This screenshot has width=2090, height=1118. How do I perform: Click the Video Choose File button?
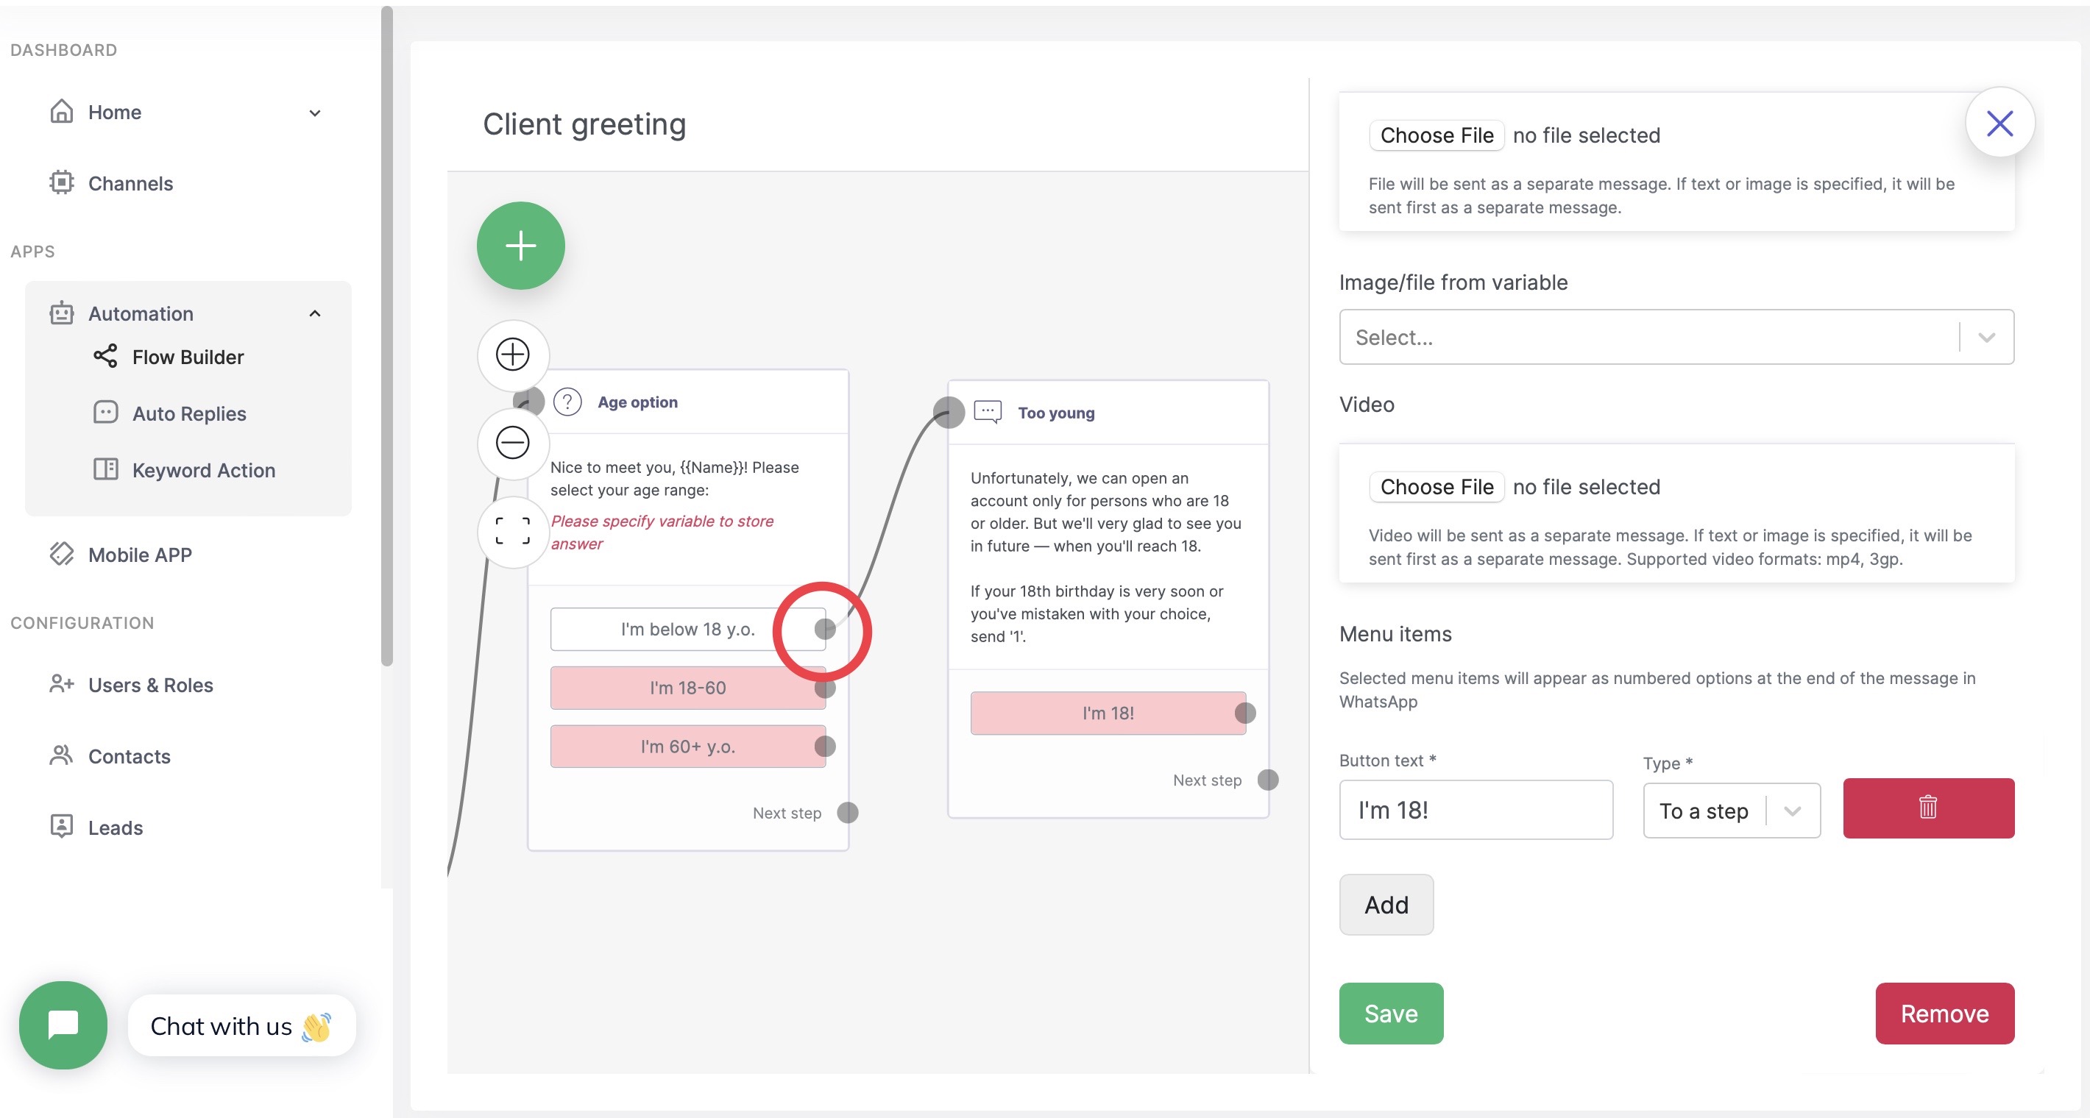[x=1435, y=486]
